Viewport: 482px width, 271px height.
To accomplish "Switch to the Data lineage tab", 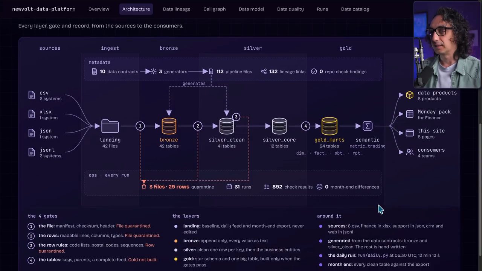I will pos(177,9).
